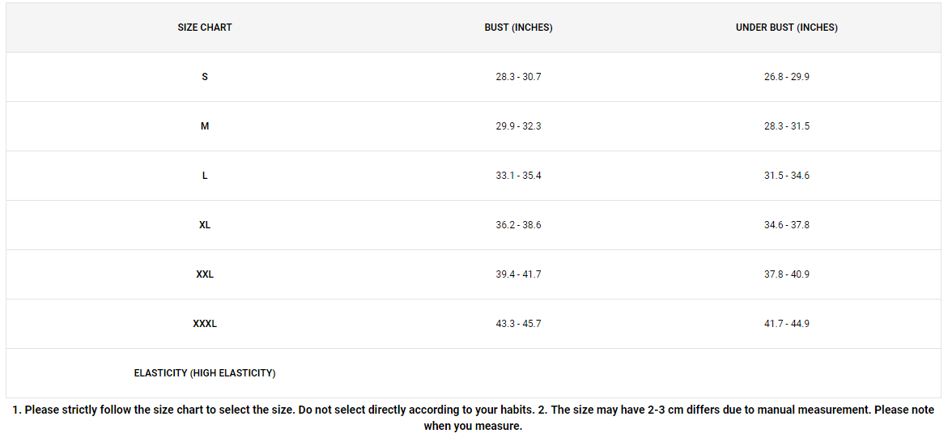This screenshot has width=948, height=442.
Task: Click the 28.3 - 30.7 bust value
Action: 518,77
